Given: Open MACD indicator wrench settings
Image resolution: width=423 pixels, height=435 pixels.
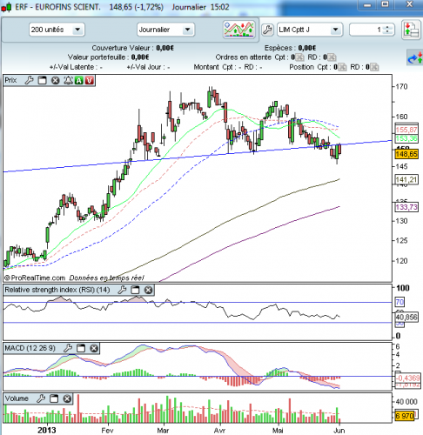Looking at the screenshot, I should coord(68,348).
